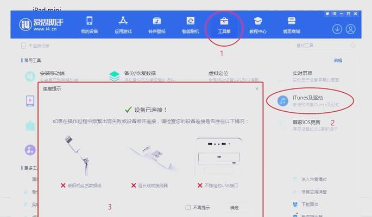
Task: Click the purple music note tool icon
Action: (30, 150)
